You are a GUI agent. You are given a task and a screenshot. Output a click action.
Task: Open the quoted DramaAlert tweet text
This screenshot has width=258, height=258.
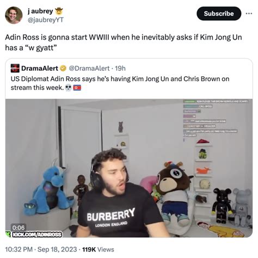pyautogui.click(x=120, y=83)
